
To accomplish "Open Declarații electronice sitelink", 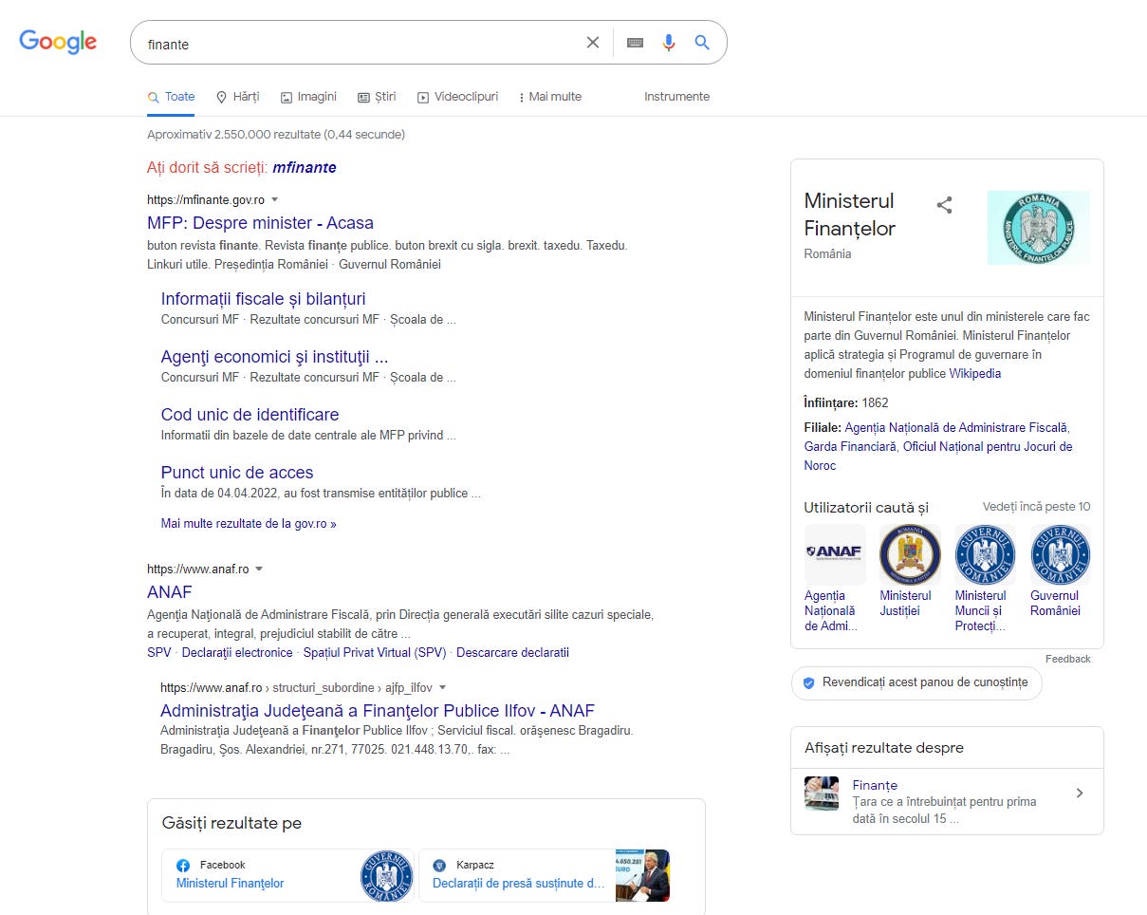I will [x=237, y=653].
